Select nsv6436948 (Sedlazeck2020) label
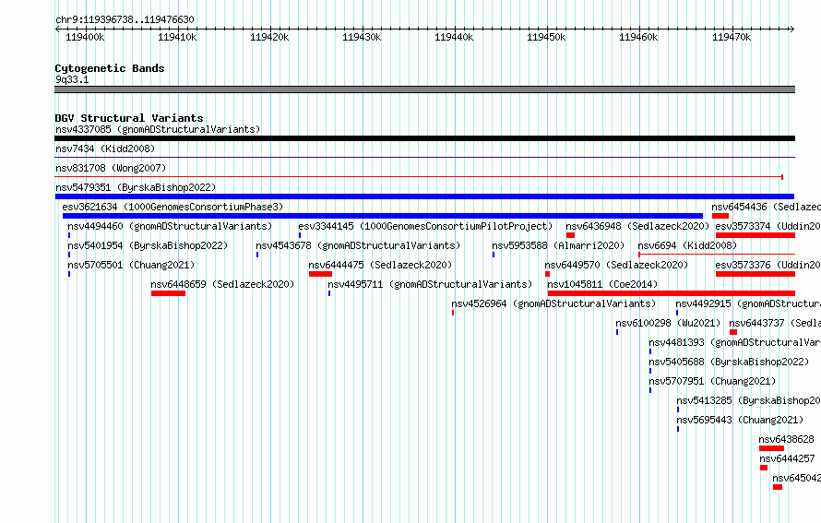The width and height of the screenshot is (821, 523). [x=637, y=226]
